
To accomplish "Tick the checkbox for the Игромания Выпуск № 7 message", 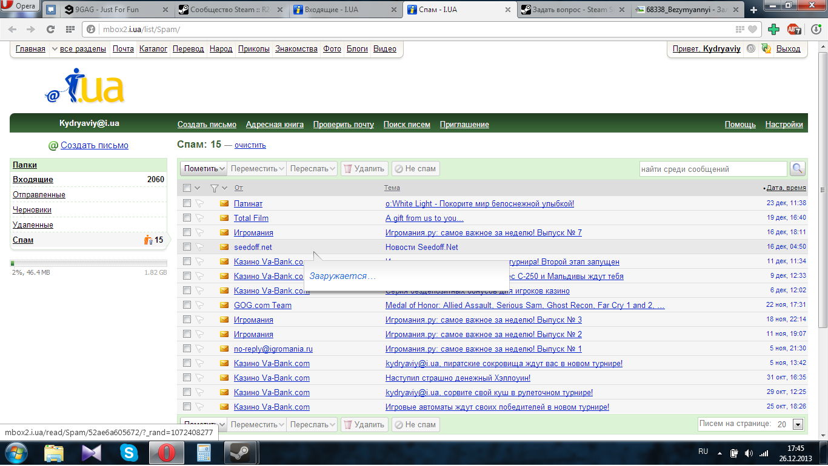I will [187, 232].
